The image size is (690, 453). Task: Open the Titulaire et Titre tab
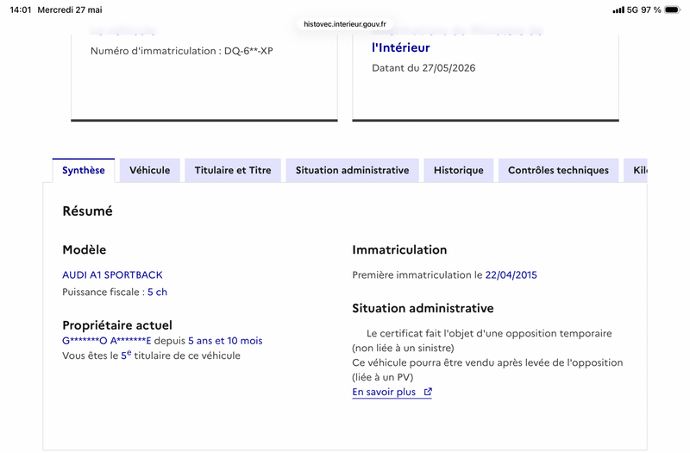(233, 170)
